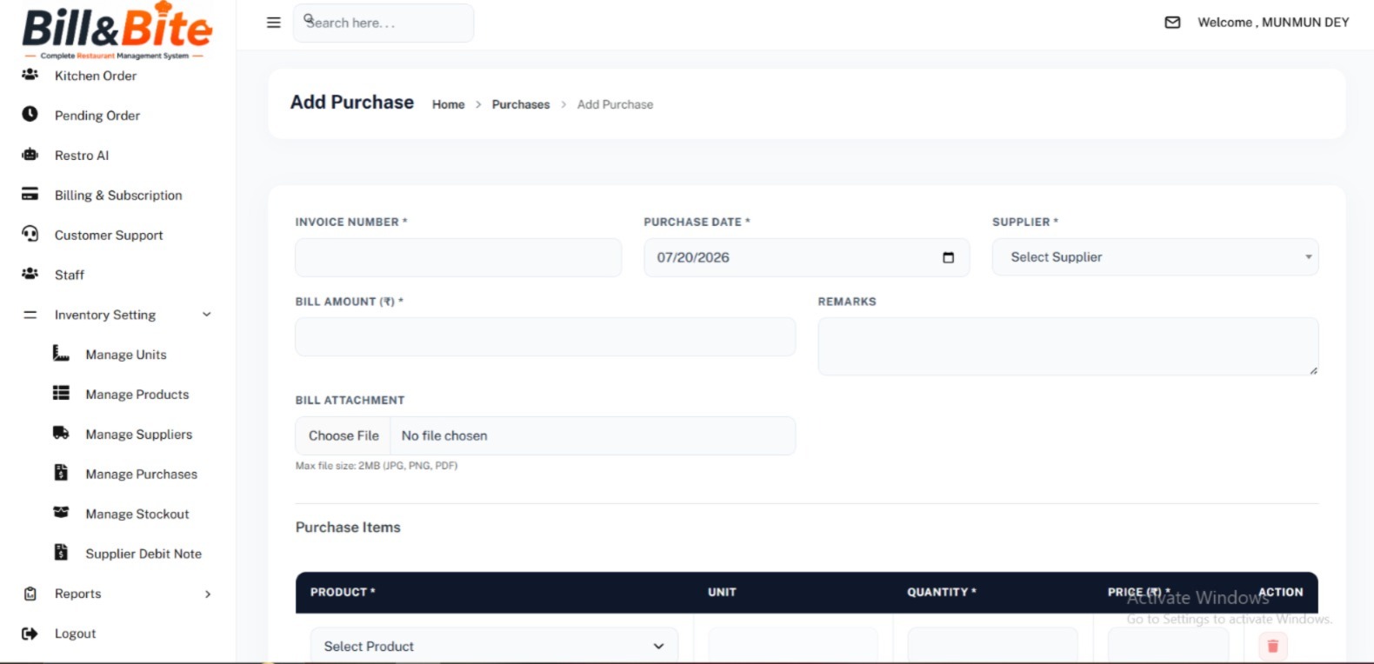Click the Restro AI robot icon
Screen dimensions: 1374x664
[30, 155]
